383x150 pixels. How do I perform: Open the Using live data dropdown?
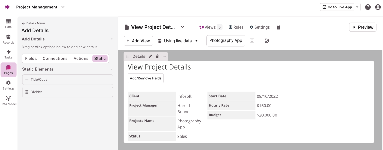click(178, 41)
